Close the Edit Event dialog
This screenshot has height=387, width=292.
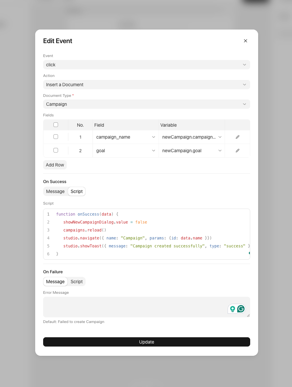pos(246,41)
